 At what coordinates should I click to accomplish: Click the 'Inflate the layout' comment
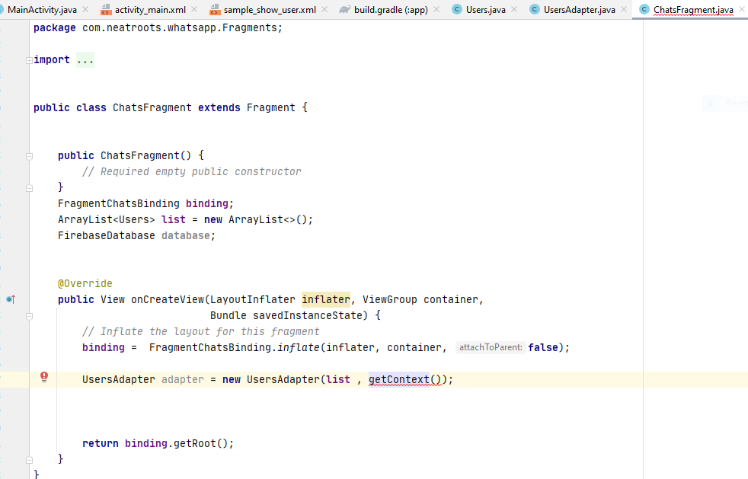coord(201,331)
